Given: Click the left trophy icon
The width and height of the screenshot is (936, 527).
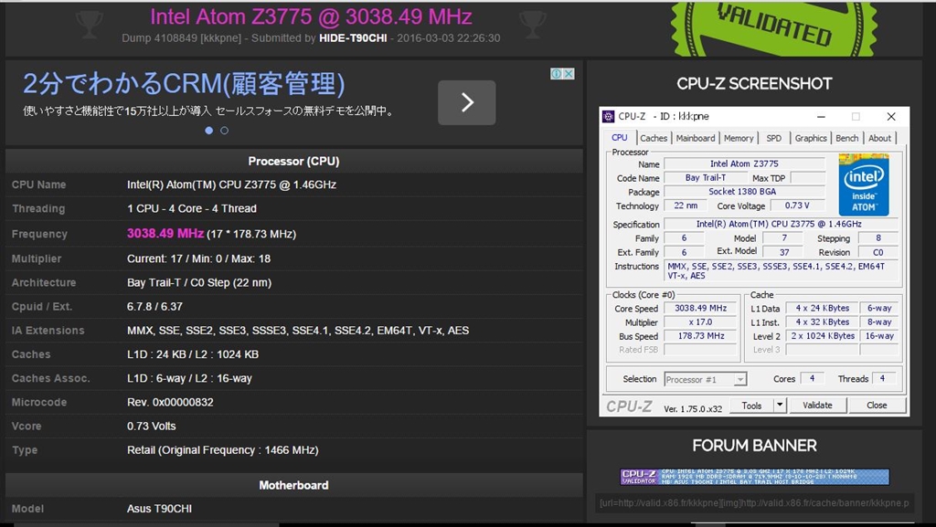Looking at the screenshot, I should [89, 25].
